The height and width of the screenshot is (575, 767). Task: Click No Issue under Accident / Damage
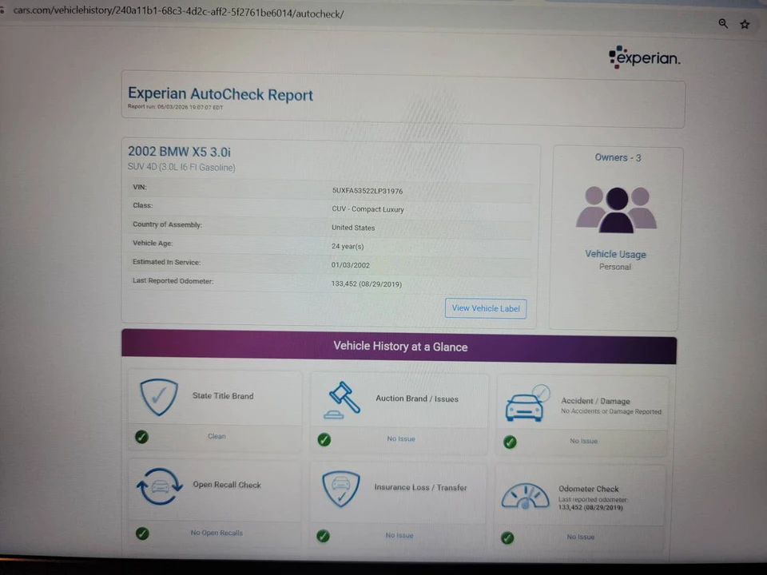tap(583, 441)
